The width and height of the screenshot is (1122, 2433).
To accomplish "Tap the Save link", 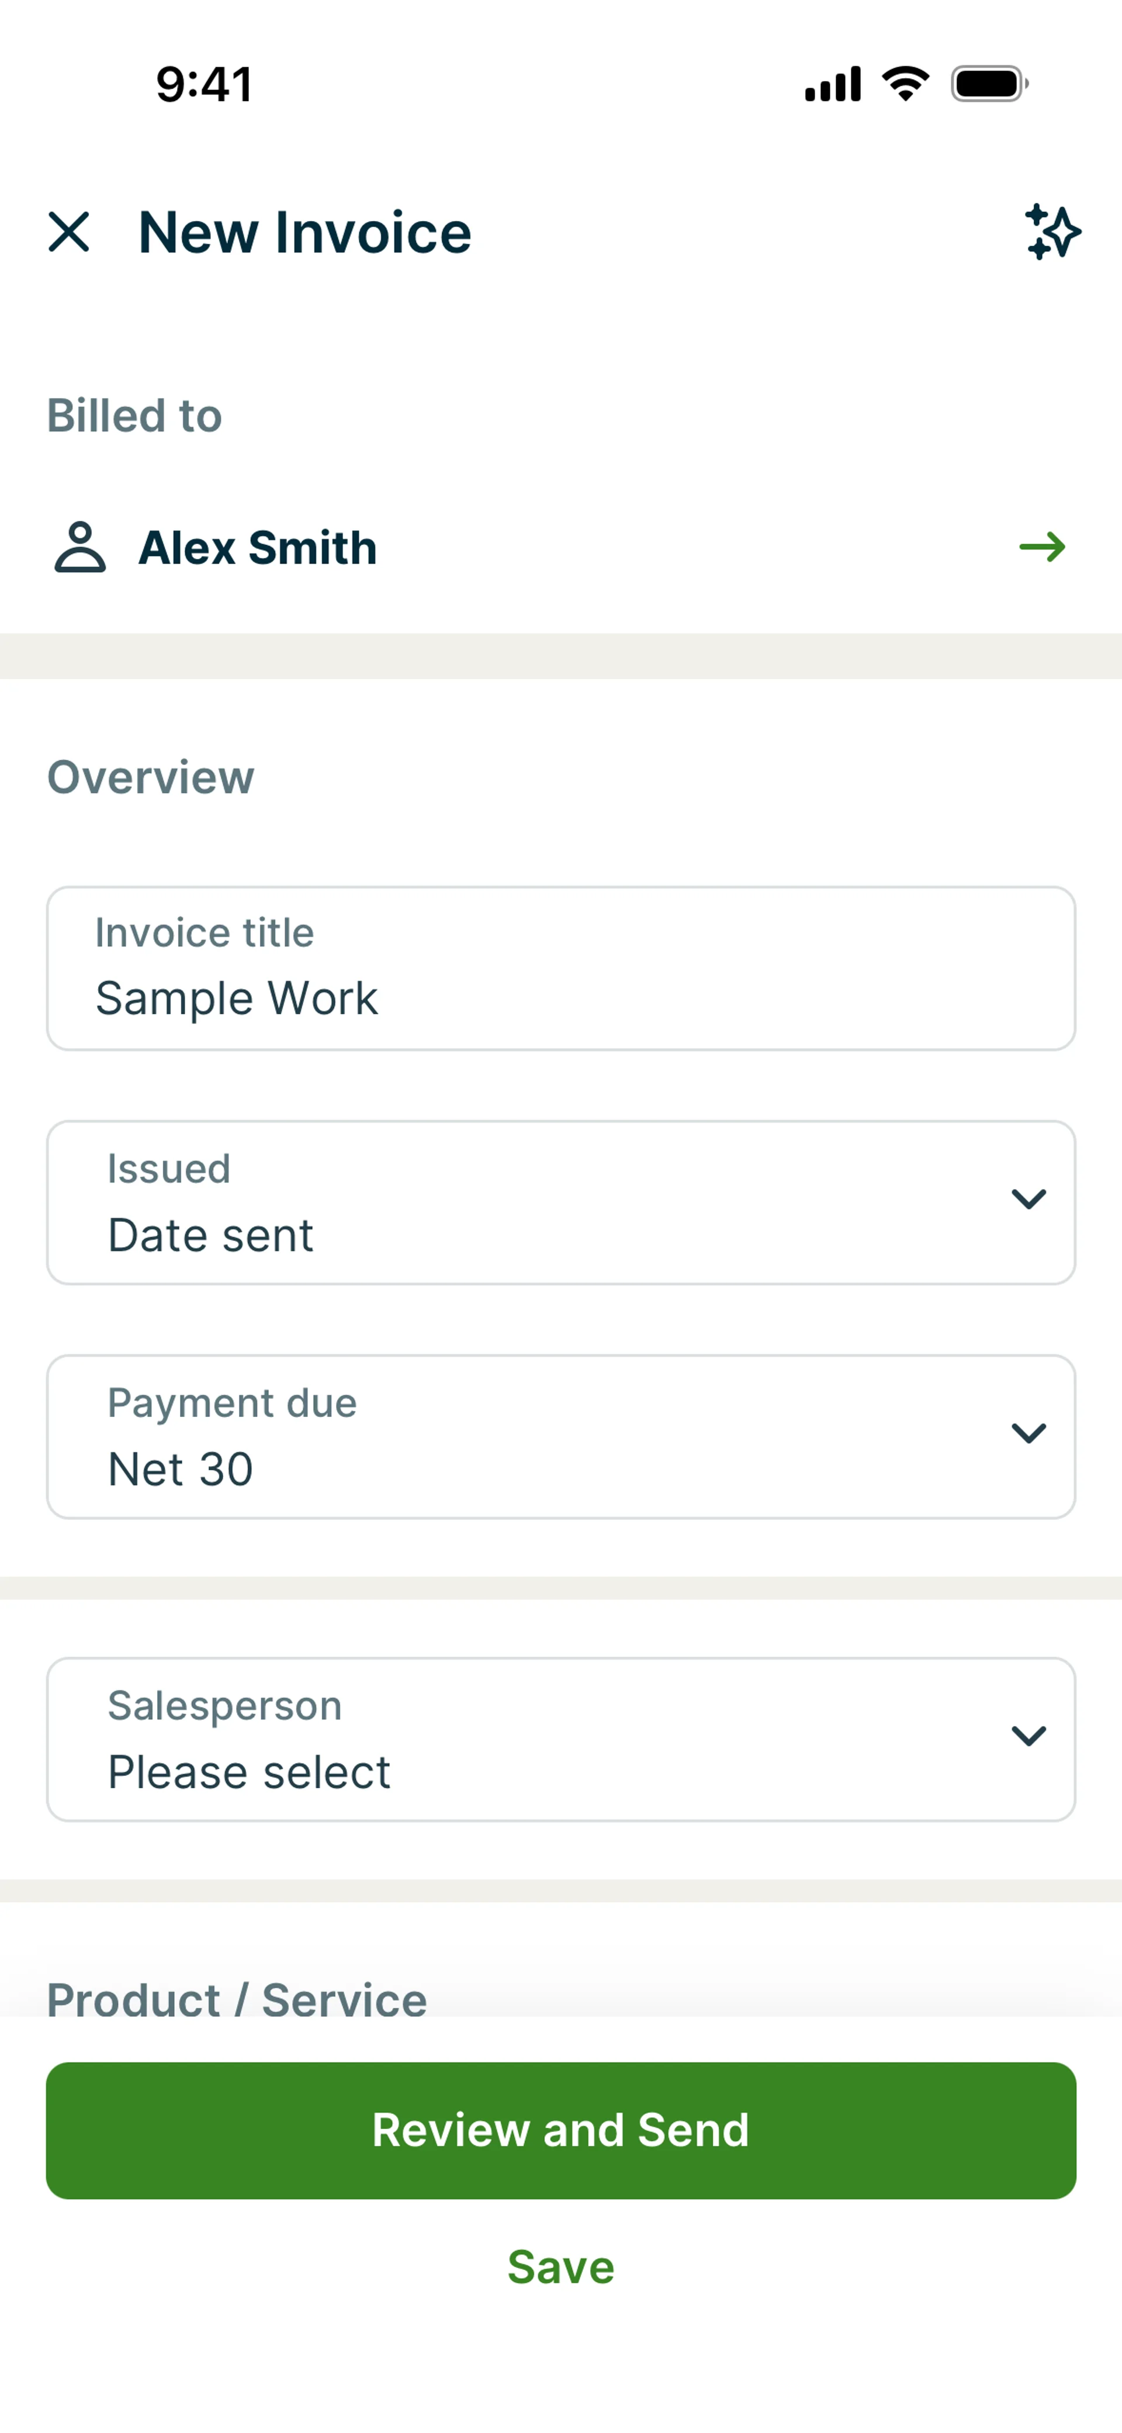I will click(561, 2268).
